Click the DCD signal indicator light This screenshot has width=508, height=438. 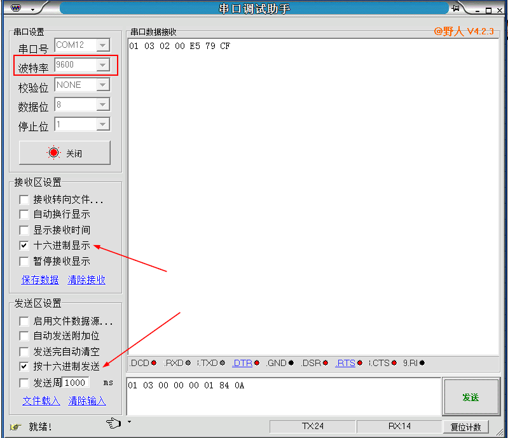tap(154, 363)
